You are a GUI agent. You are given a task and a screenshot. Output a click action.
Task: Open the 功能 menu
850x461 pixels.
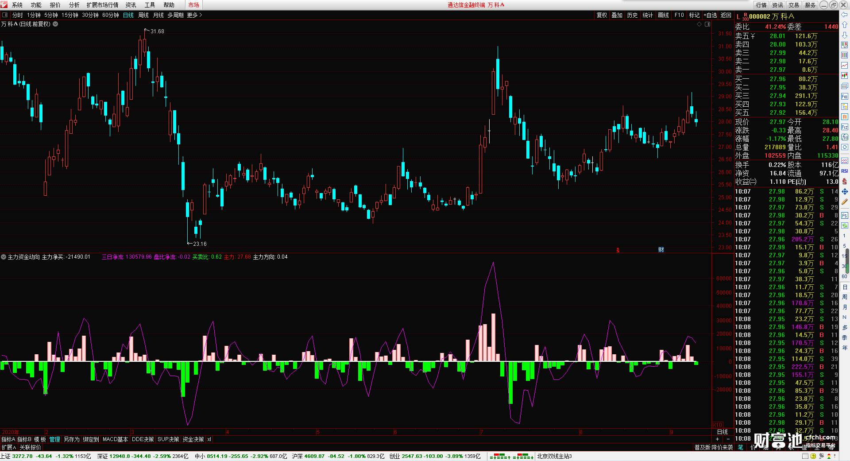(36, 5)
